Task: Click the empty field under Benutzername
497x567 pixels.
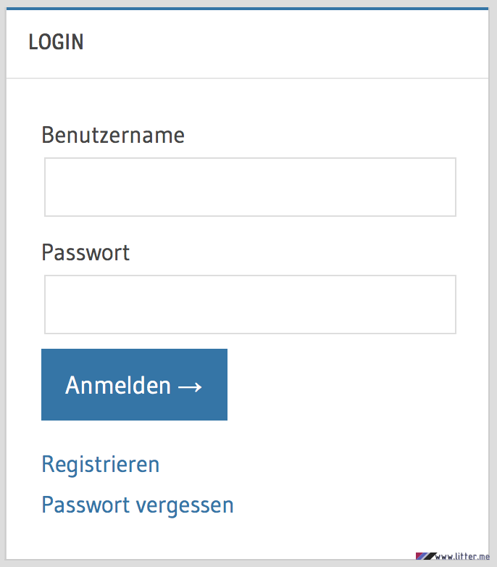Action: pyautogui.click(x=250, y=187)
